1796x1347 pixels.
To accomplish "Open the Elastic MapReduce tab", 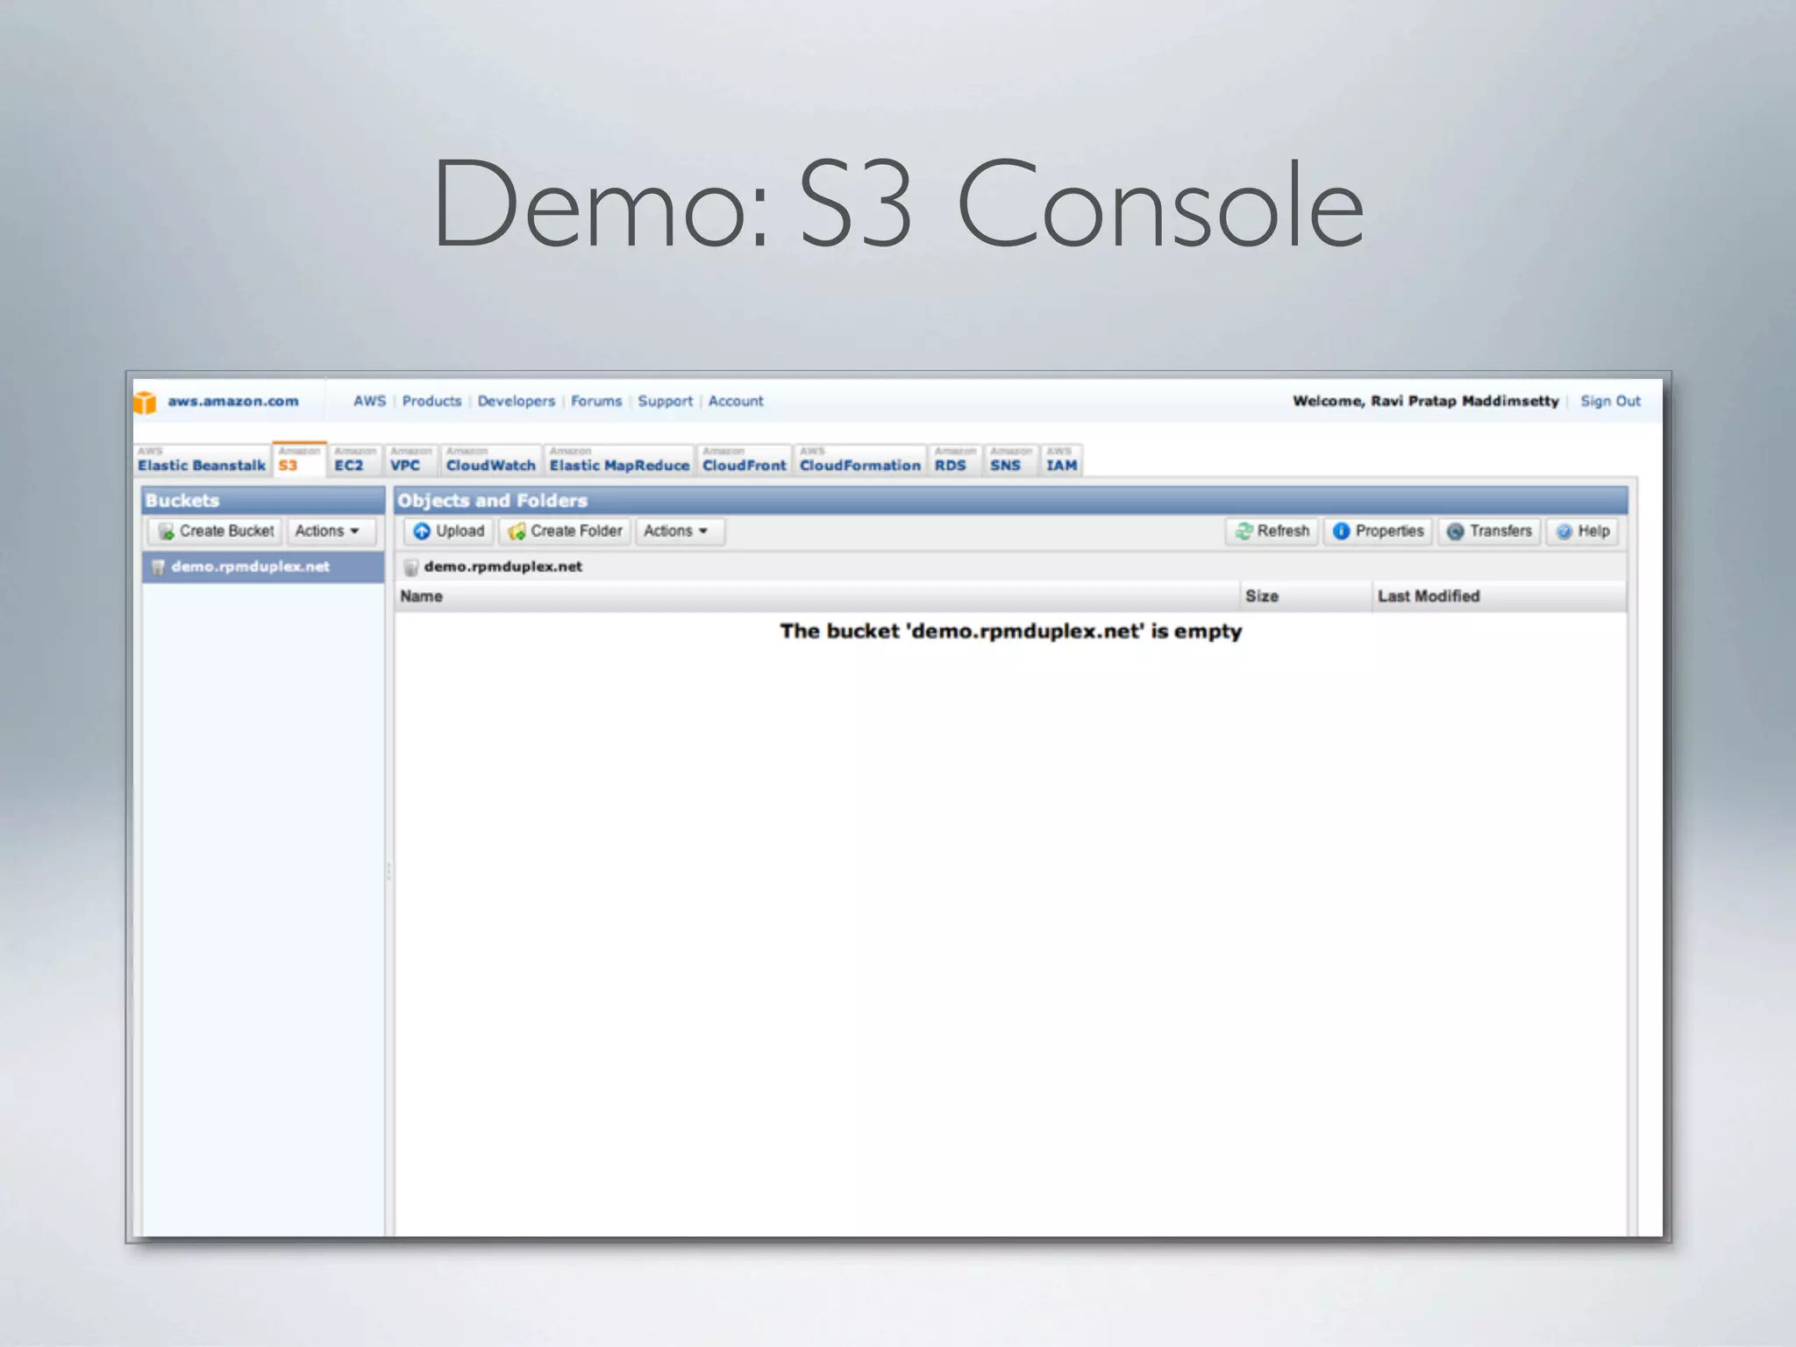I will click(619, 460).
